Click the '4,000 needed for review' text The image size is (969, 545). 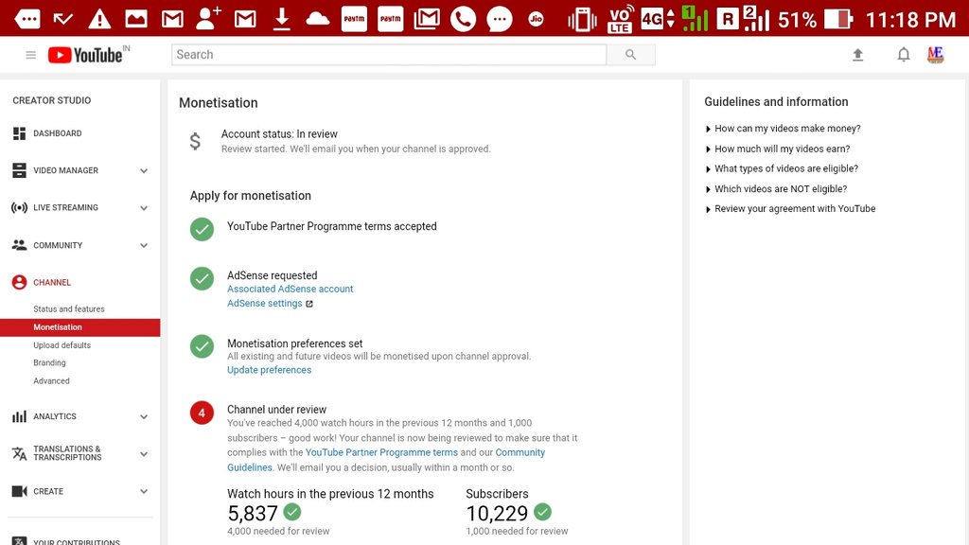(x=278, y=532)
